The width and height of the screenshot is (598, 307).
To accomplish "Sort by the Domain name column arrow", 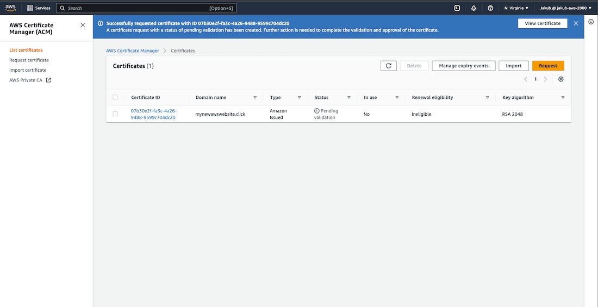I will pyautogui.click(x=255, y=98).
